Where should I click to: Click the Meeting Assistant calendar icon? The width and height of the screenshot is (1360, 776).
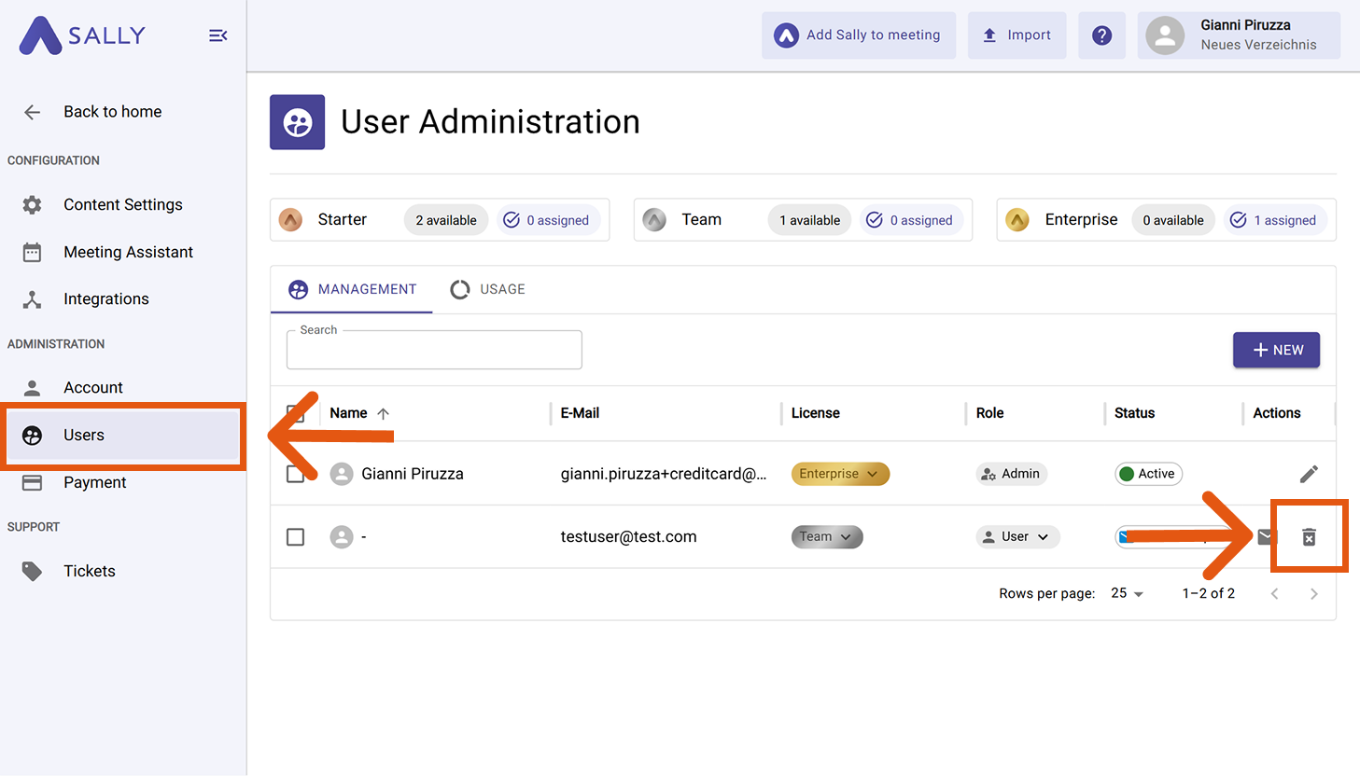tap(32, 252)
